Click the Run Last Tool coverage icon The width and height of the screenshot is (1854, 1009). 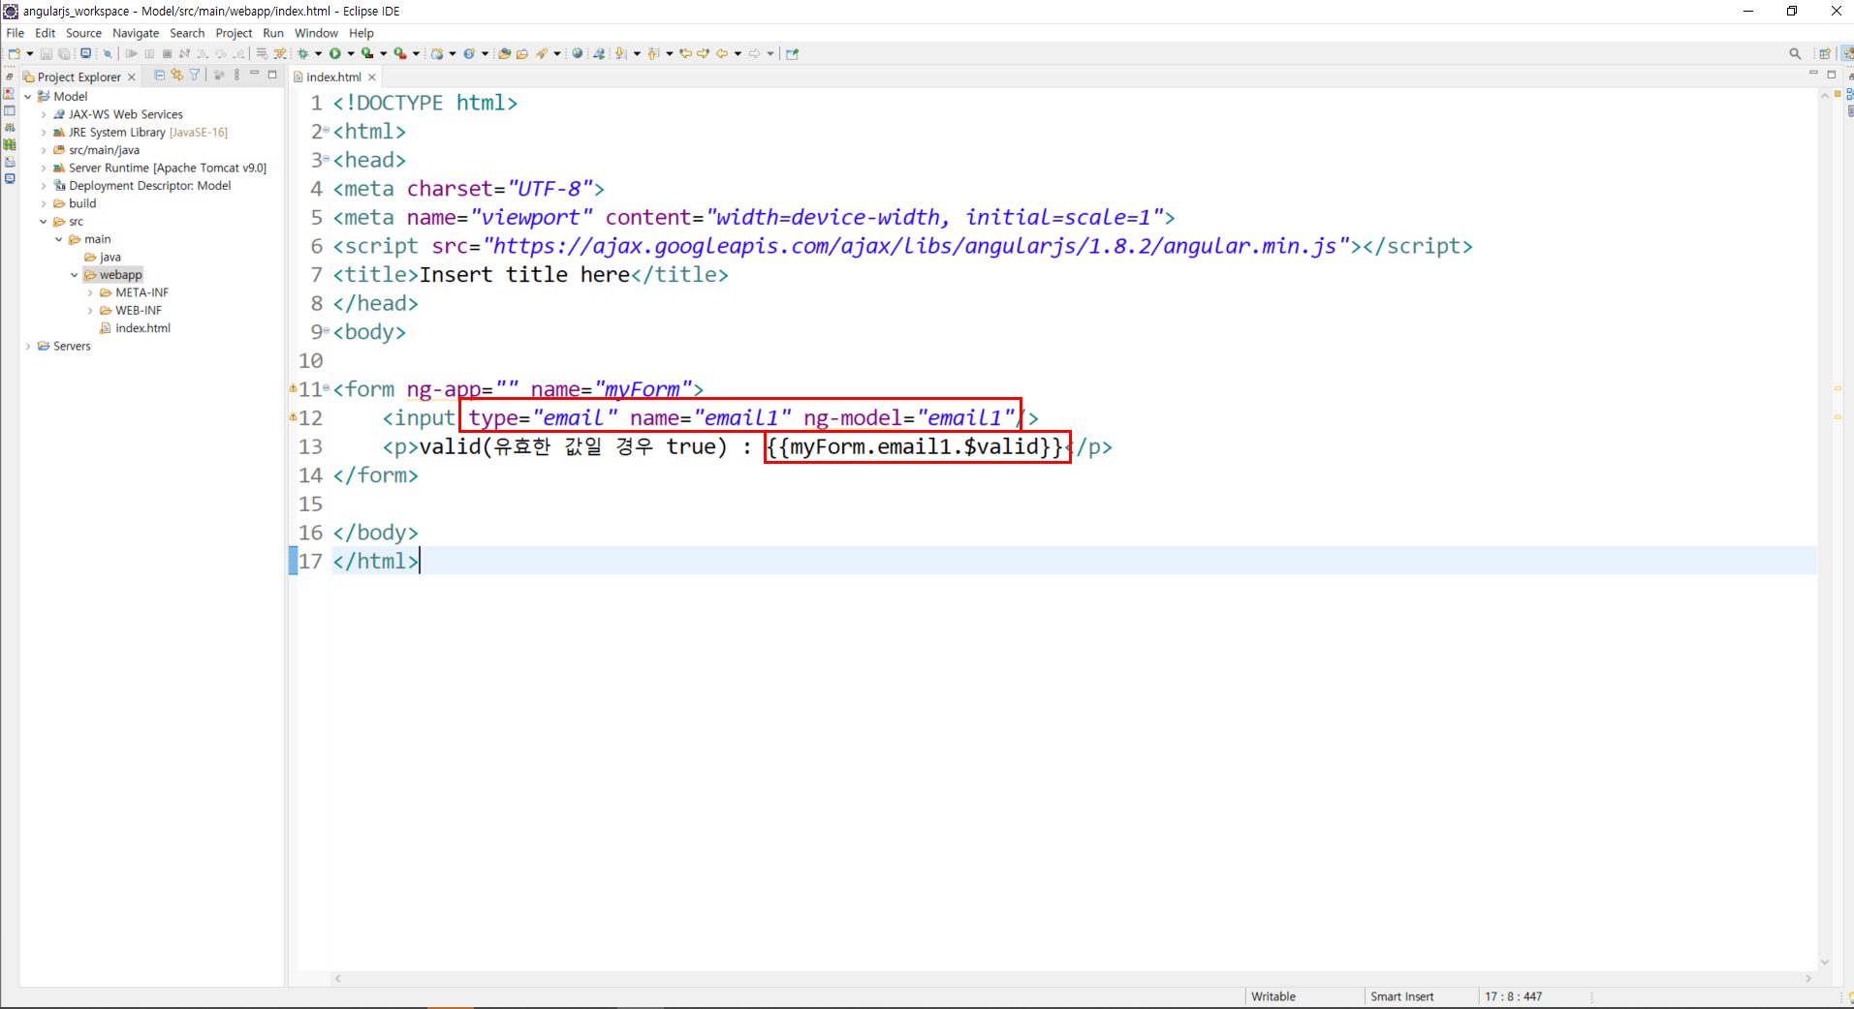click(367, 54)
